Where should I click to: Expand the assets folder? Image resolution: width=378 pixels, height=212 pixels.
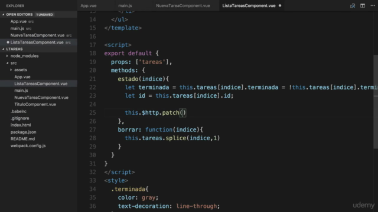point(21,70)
